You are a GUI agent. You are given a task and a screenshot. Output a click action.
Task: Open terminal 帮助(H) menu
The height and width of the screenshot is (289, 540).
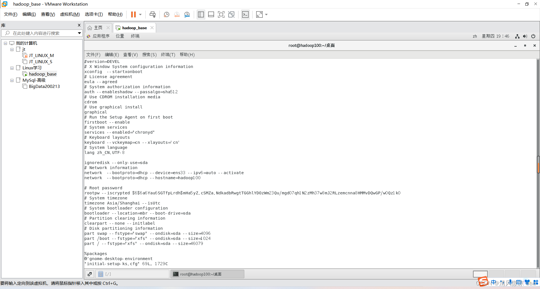coord(187,55)
